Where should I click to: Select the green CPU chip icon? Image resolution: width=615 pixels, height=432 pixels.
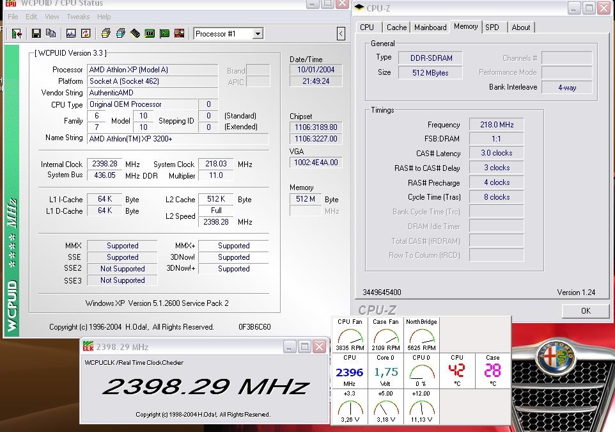pos(149,33)
